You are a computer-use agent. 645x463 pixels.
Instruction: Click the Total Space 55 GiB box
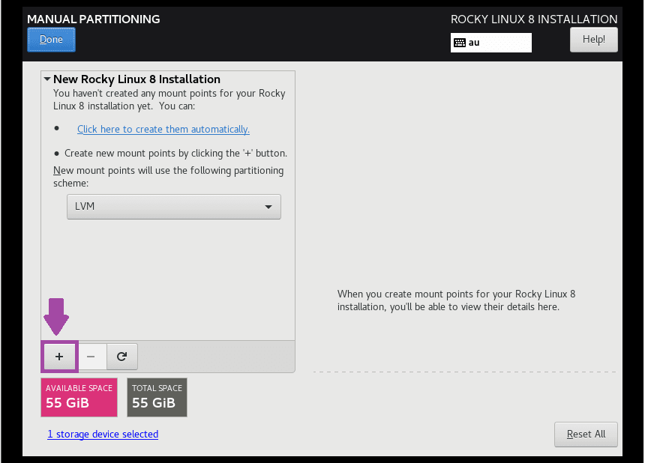click(x=157, y=397)
